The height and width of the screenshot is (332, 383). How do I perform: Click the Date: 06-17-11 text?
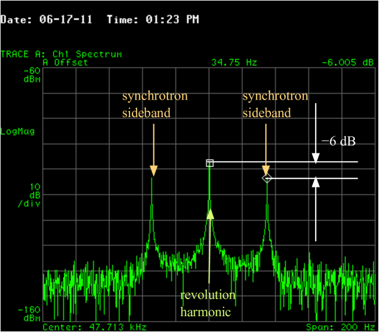[x=48, y=19]
